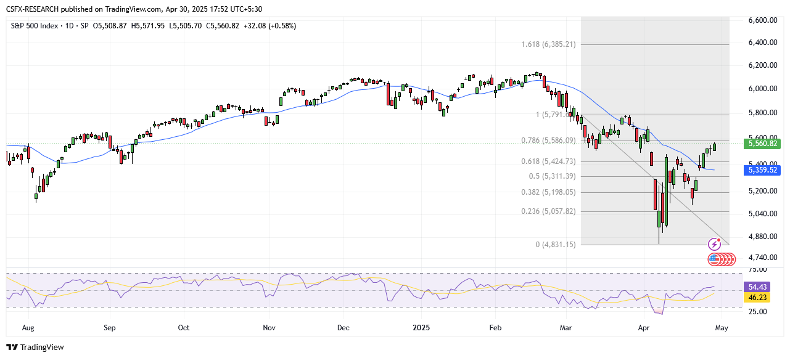Image resolution: width=790 pixels, height=358 pixels.
Task: Select the yellow RSI average label 46.23
Action: (x=758, y=298)
